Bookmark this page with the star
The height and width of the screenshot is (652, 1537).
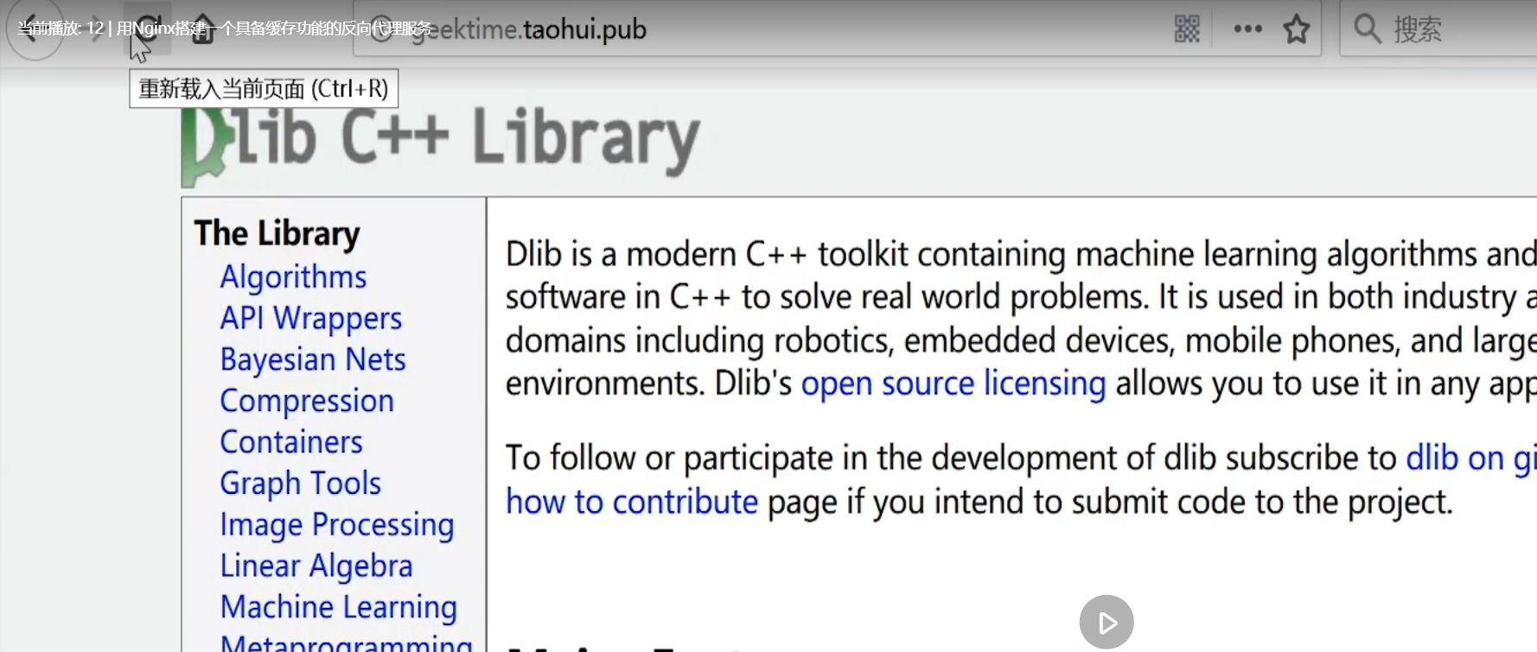1296,29
